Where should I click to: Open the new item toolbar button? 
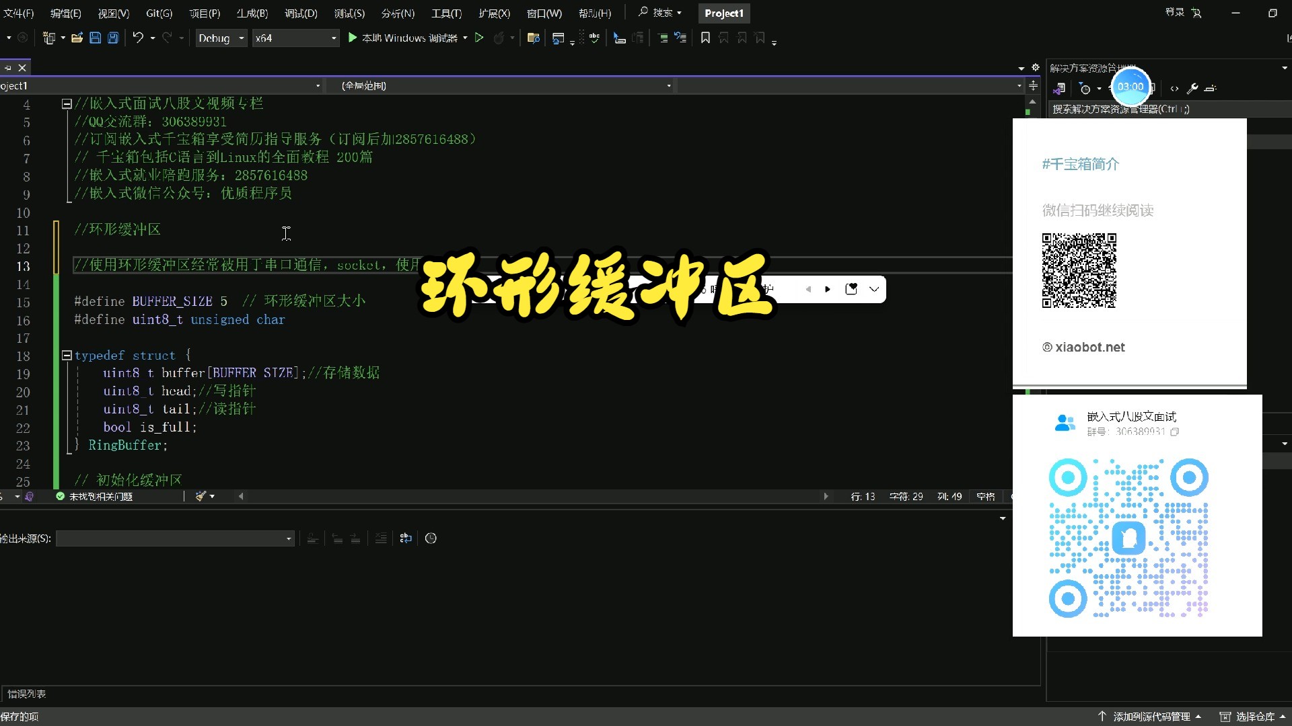click(x=49, y=38)
